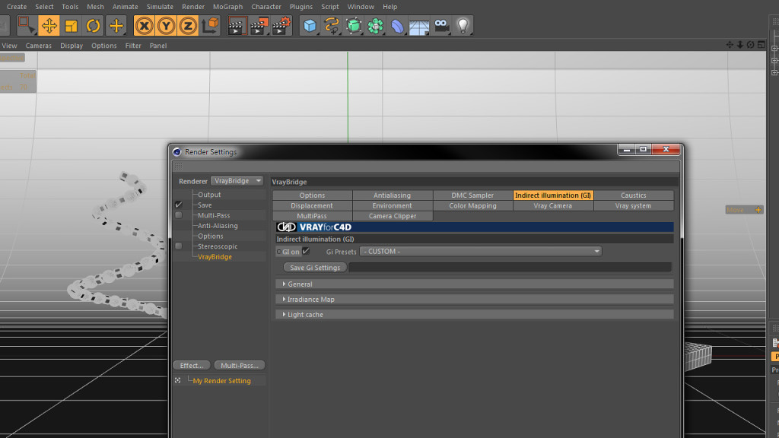Select VrayBridge in the settings list

(215, 257)
